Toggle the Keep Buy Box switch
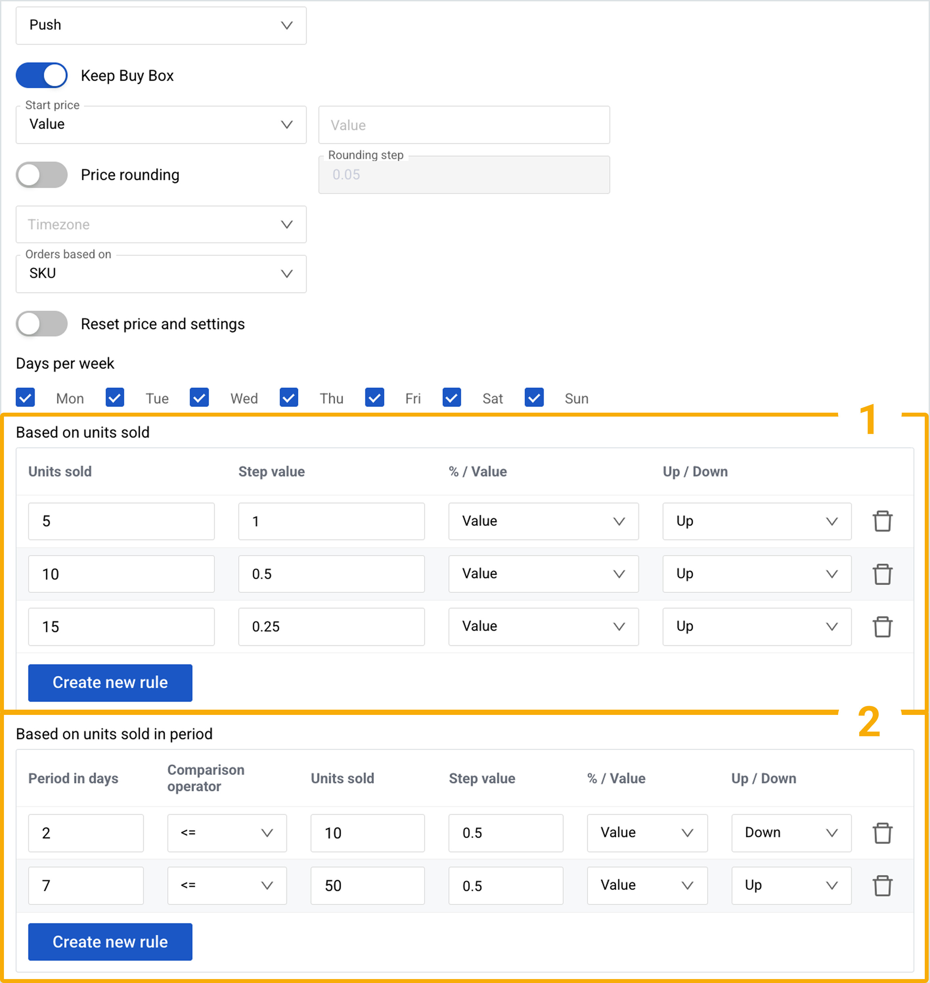This screenshot has height=983, width=930. coord(42,75)
